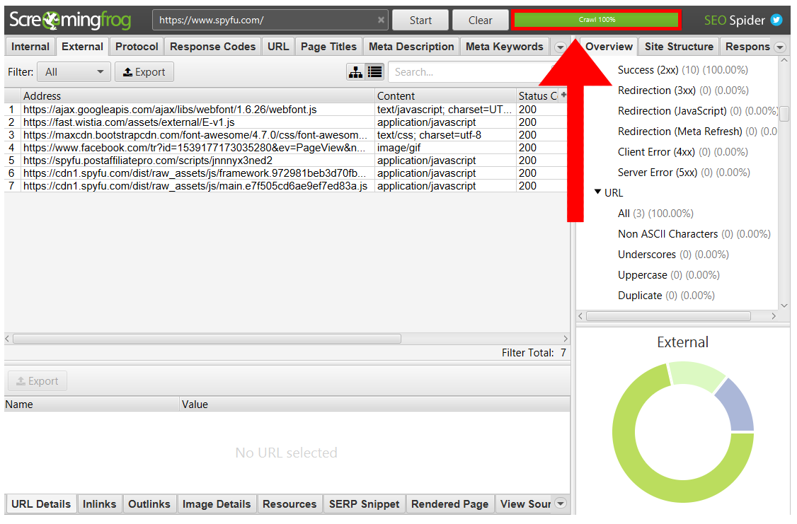Switch to the Inlinks tab
The height and width of the screenshot is (524, 797).
point(100,504)
